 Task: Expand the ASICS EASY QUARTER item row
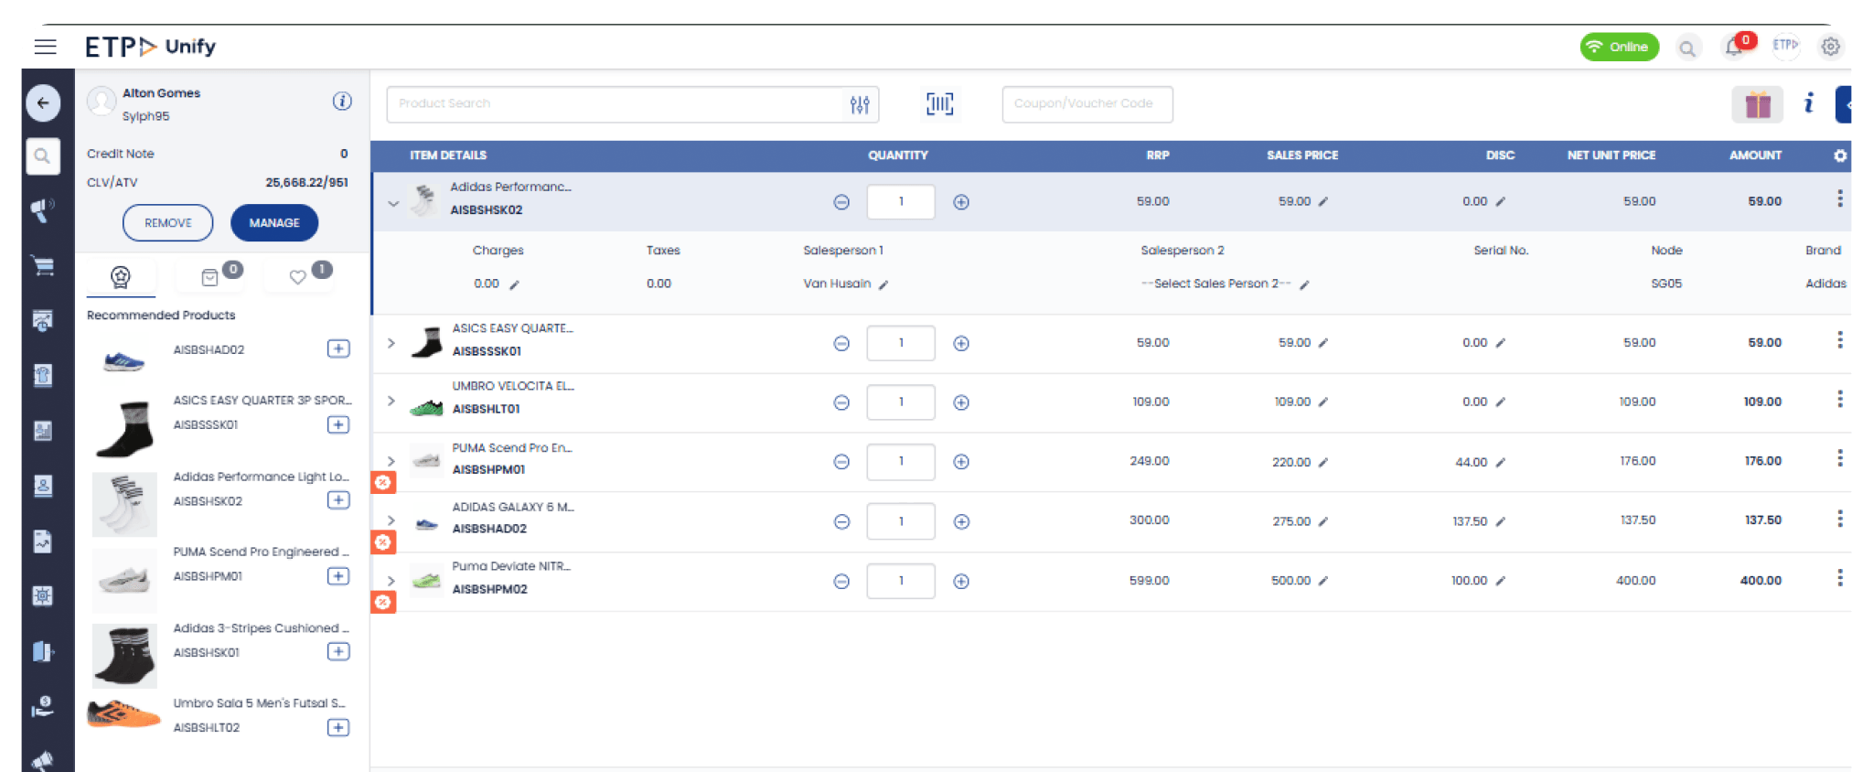(391, 344)
